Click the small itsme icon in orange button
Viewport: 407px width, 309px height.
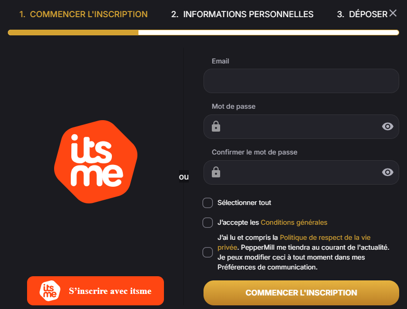49,291
